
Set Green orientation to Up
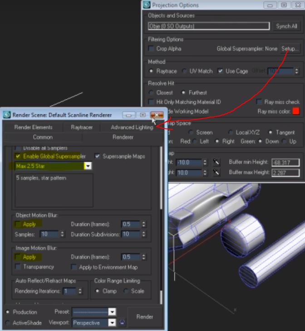[x=284, y=141]
